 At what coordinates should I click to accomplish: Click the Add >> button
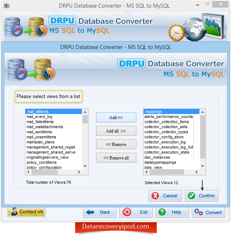coord(116,117)
